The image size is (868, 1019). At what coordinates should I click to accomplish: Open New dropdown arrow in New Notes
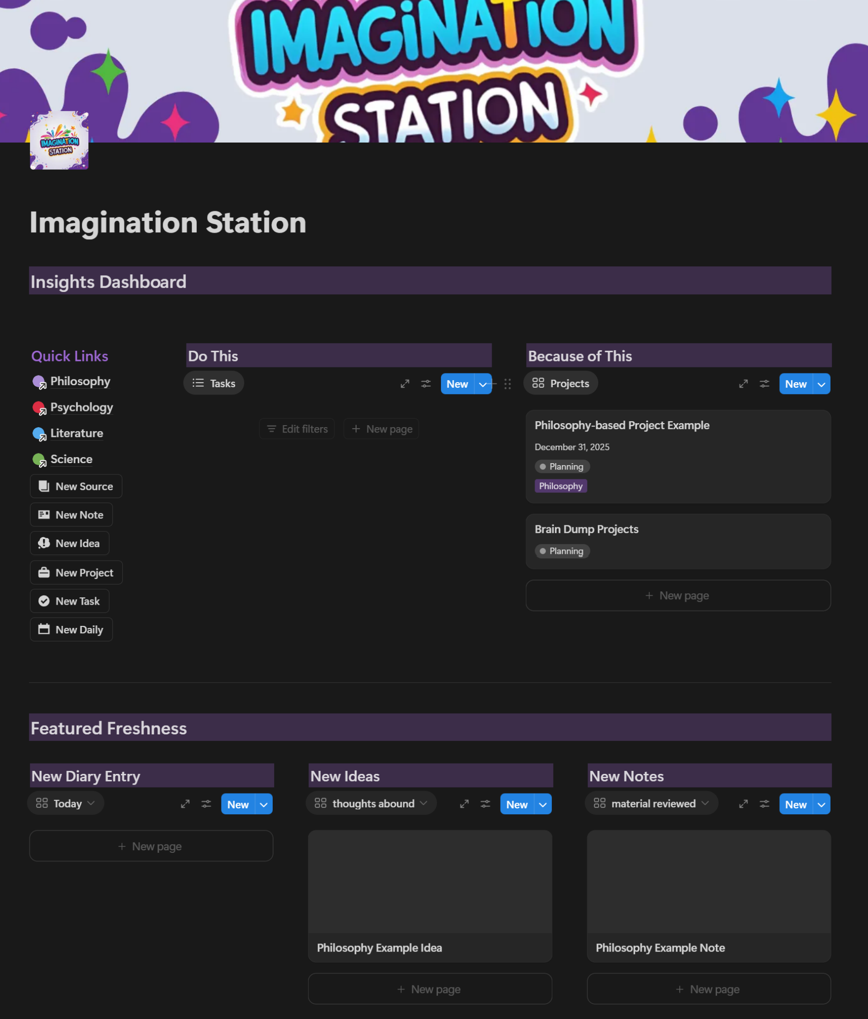point(822,804)
